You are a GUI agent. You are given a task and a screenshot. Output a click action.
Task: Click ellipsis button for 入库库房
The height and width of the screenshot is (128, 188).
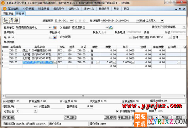click(107, 28)
